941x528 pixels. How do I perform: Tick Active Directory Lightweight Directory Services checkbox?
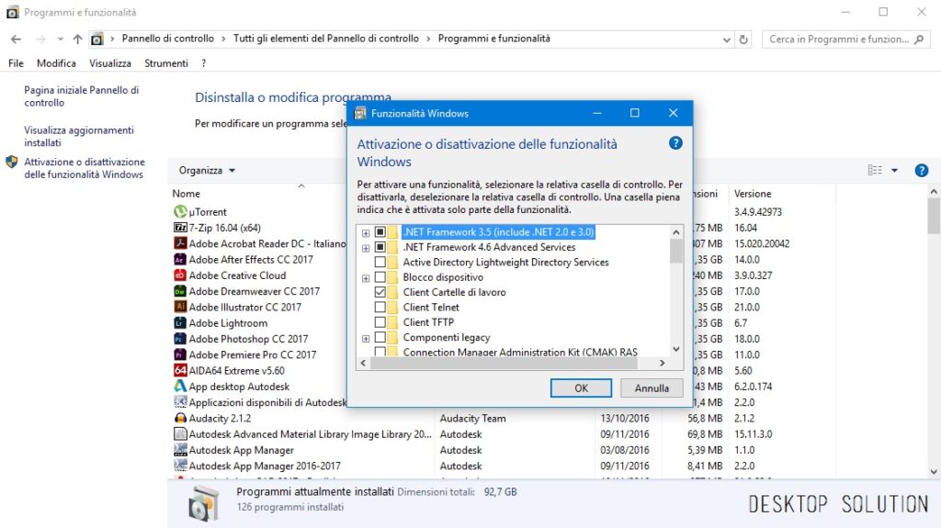[x=380, y=263]
